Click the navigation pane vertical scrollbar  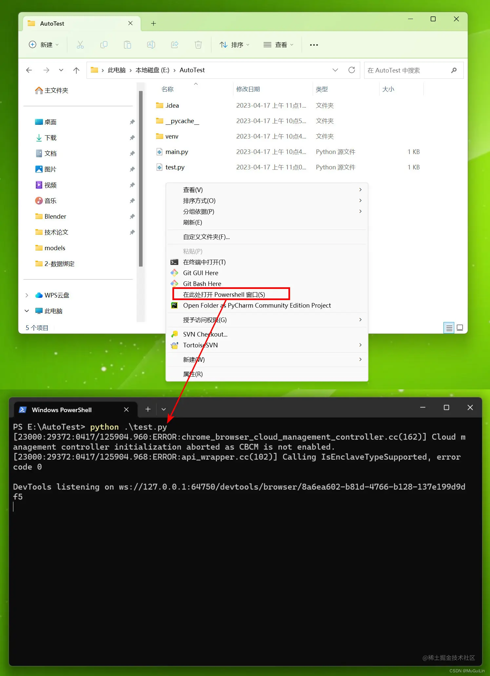(x=141, y=179)
